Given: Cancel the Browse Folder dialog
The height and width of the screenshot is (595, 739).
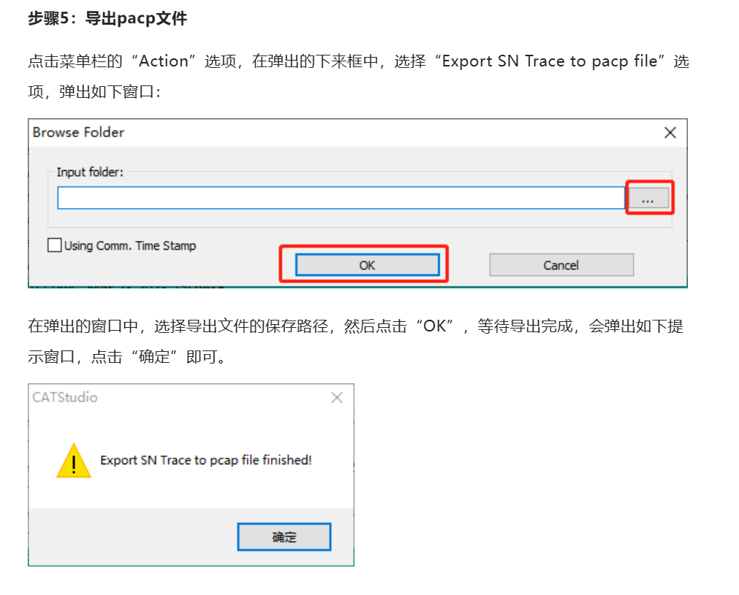Looking at the screenshot, I should point(561,265).
